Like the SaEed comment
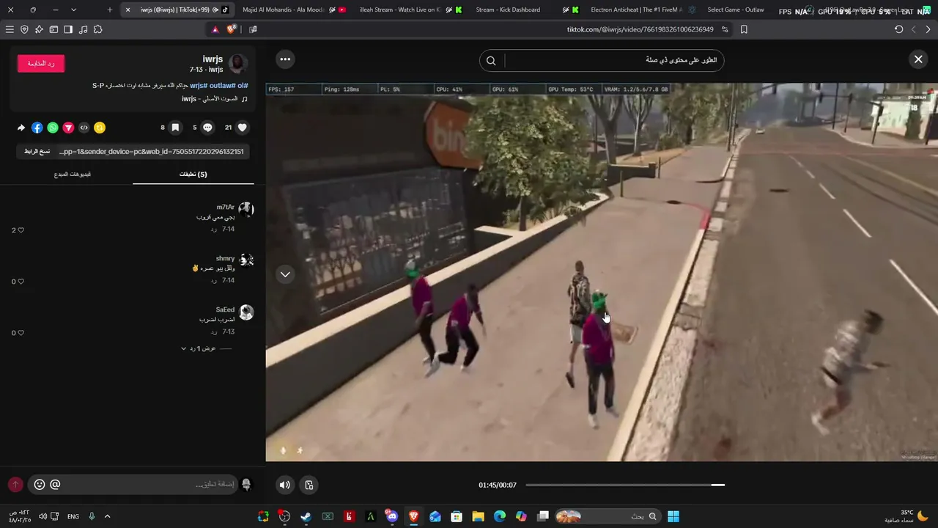 [x=21, y=333]
